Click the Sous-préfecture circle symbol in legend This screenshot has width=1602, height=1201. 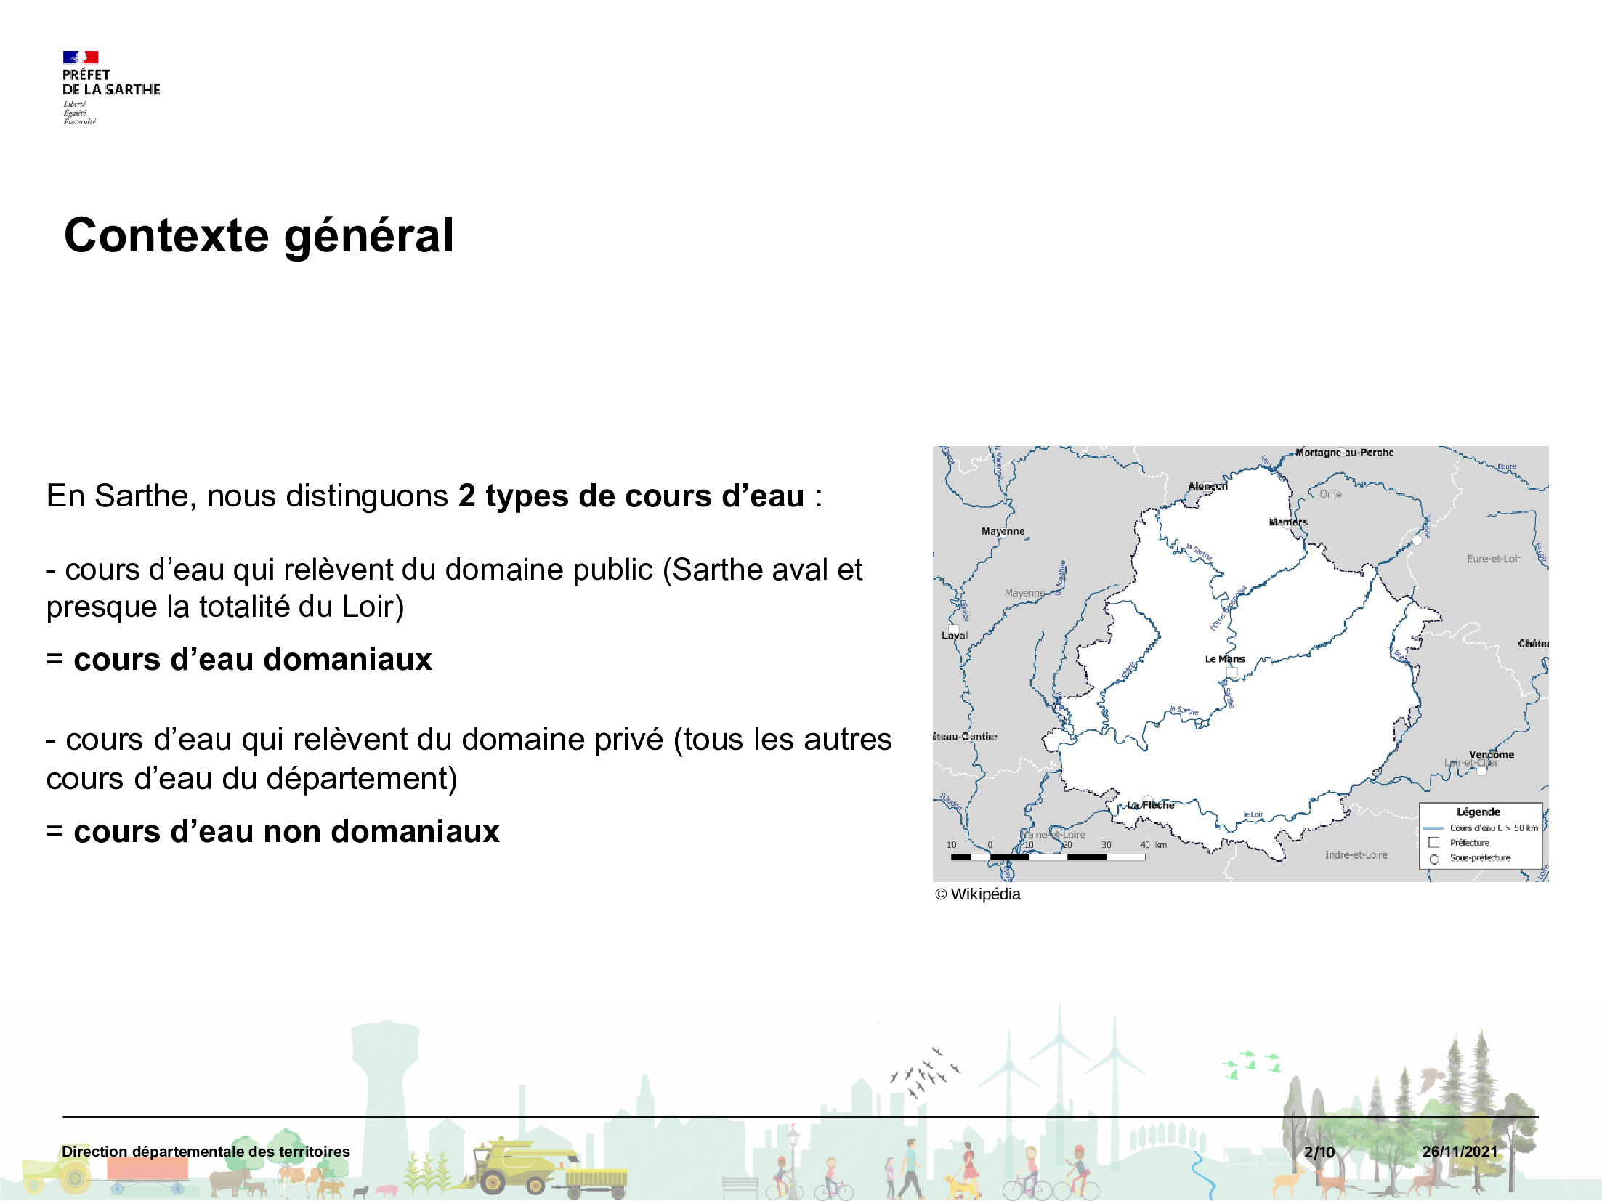click(x=1434, y=859)
